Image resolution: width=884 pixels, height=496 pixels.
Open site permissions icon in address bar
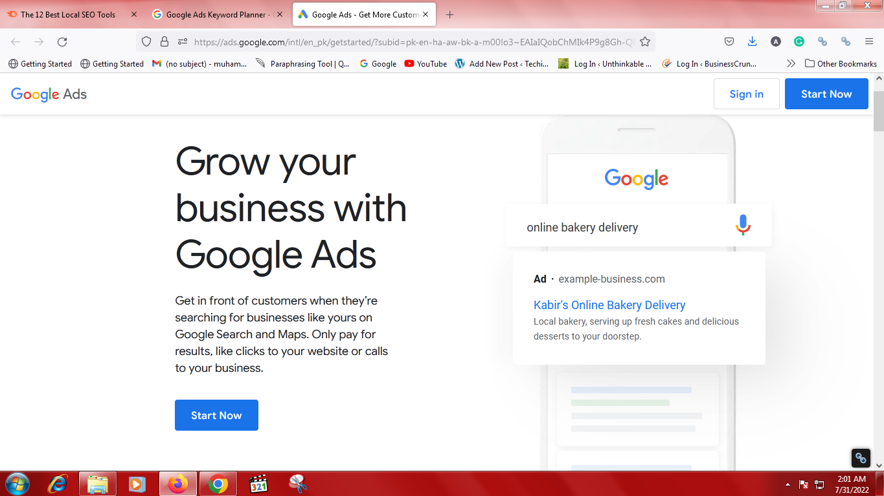(183, 41)
